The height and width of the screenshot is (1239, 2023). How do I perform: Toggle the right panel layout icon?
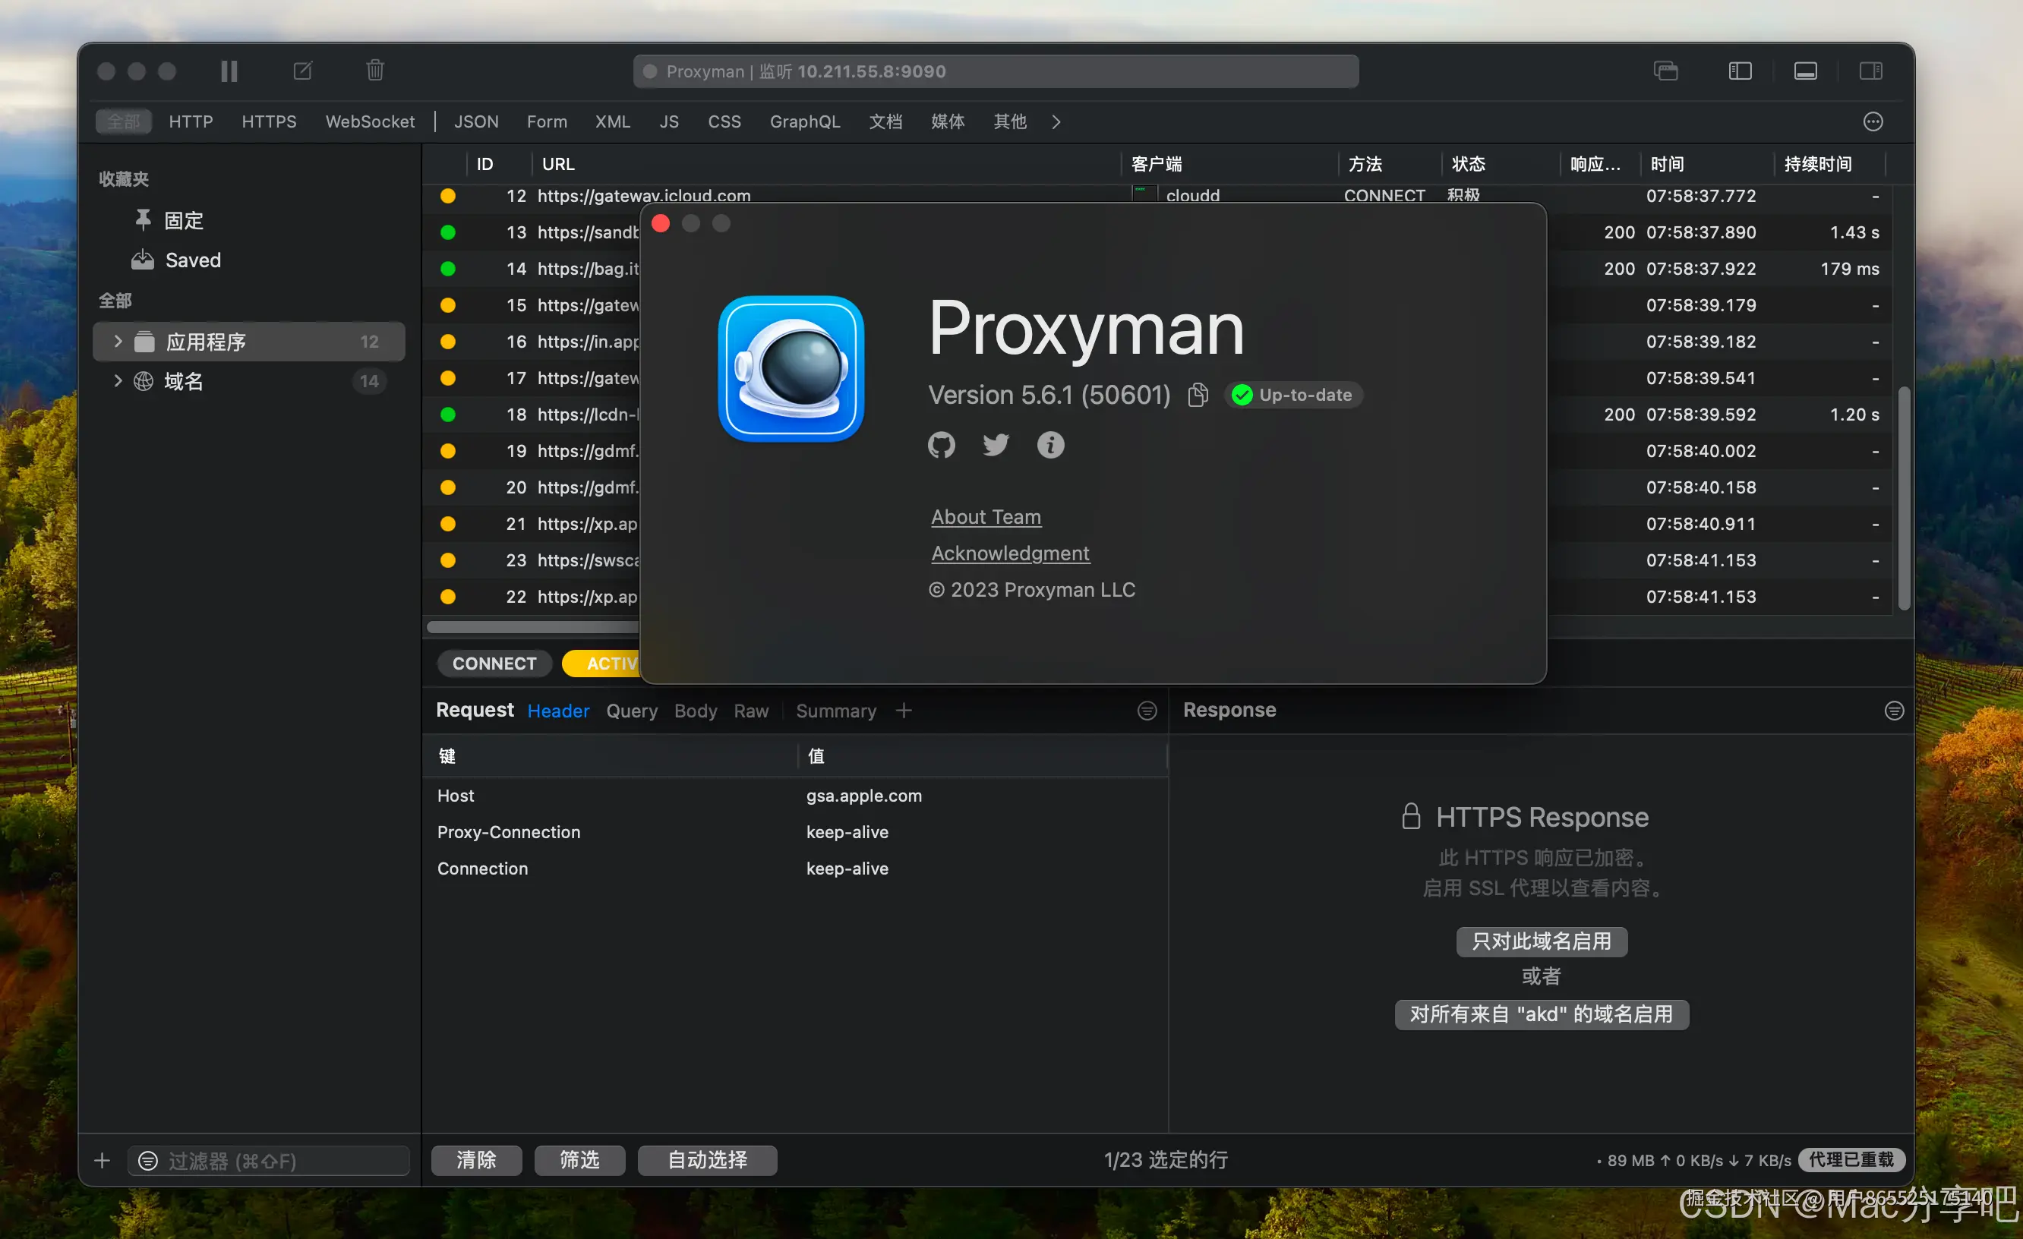coord(1871,71)
